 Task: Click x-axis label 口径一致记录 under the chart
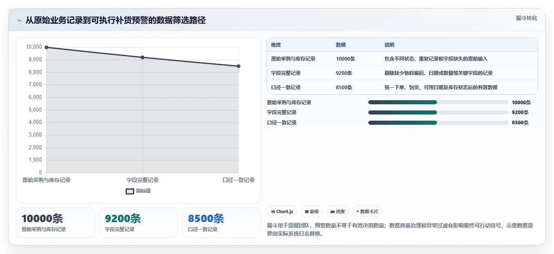(x=239, y=180)
